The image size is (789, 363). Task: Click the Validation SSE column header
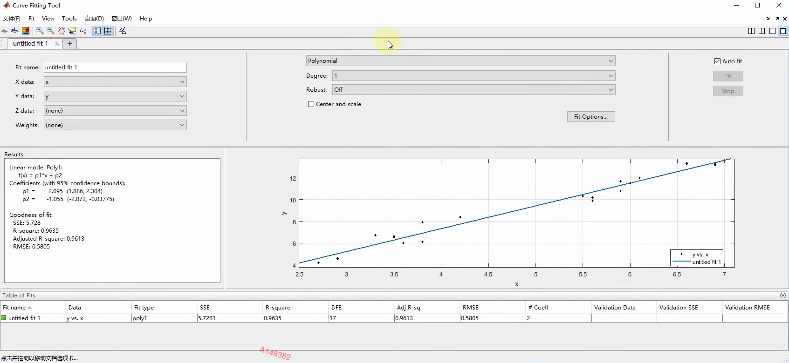tap(689, 308)
